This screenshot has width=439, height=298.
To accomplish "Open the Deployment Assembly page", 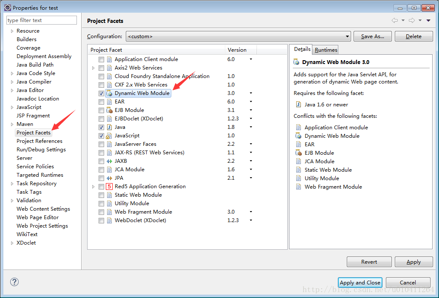I will pos(44,56).
